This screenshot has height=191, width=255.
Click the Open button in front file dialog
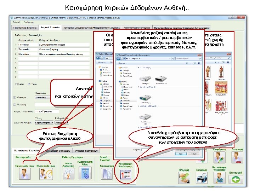tap(181, 154)
